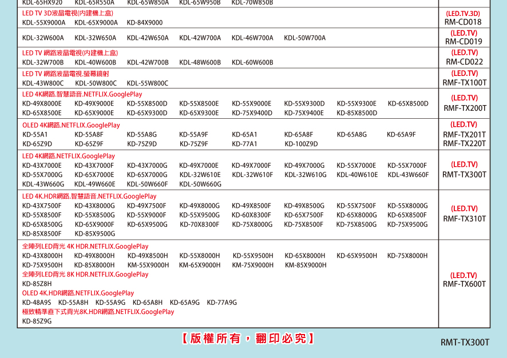Select model KD-85Z8H
507x358 pixels.
(x=37, y=284)
